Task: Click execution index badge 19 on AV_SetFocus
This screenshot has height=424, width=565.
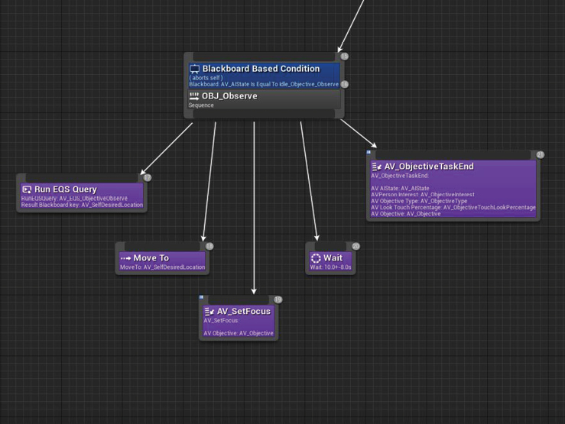Action: pyautogui.click(x=278, y=299)
